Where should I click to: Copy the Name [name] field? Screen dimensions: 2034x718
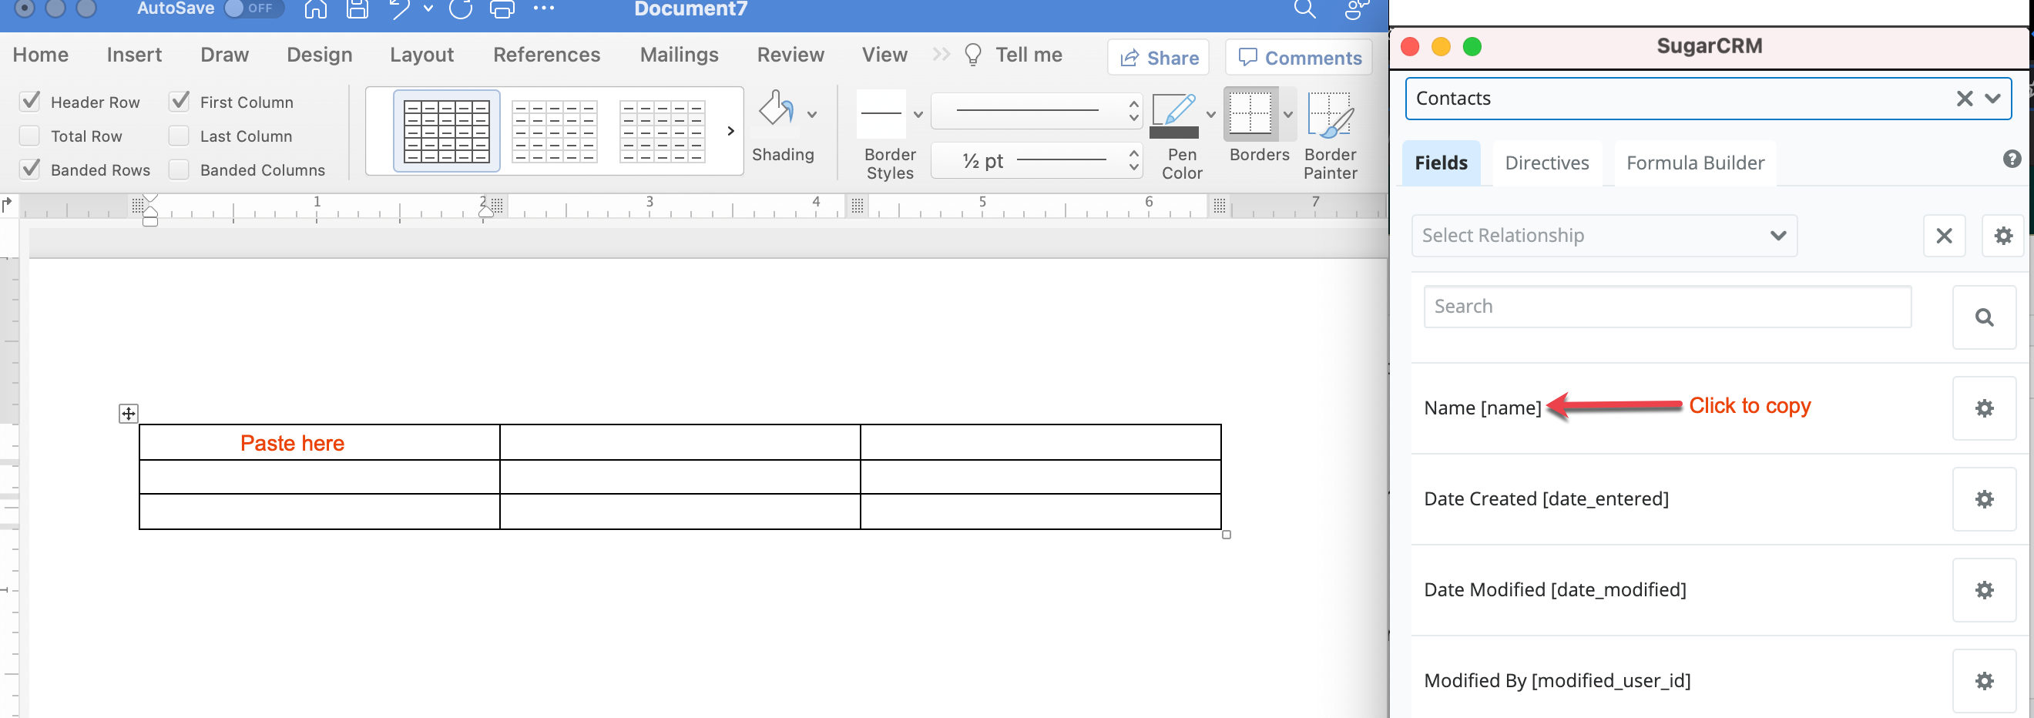pyautogui.click(x=1482, y=407)
